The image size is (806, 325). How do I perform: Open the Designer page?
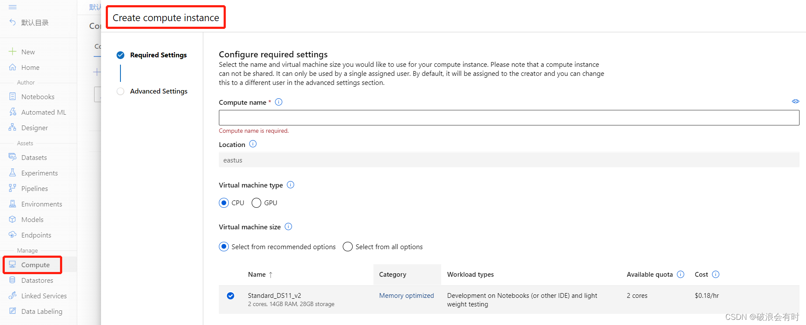pos(34,128)
